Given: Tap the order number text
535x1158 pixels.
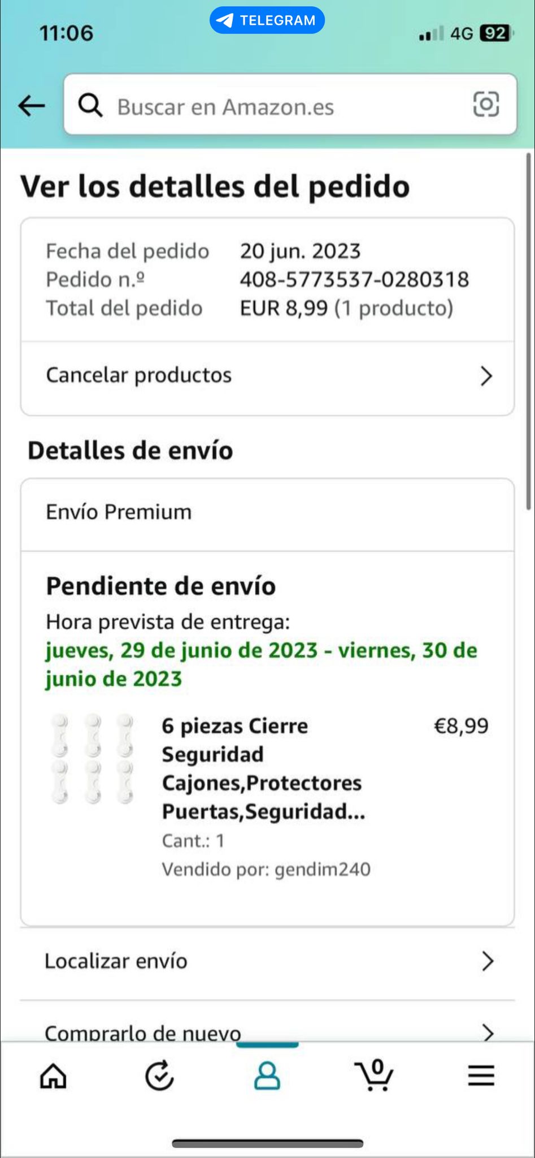Looking at the screenshot, I should (354, 279).
